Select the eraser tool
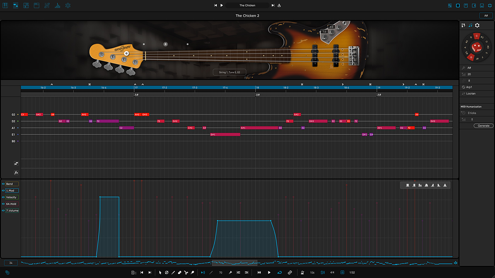The width and height of the screenshot is (495, 278). click(179, 273)
